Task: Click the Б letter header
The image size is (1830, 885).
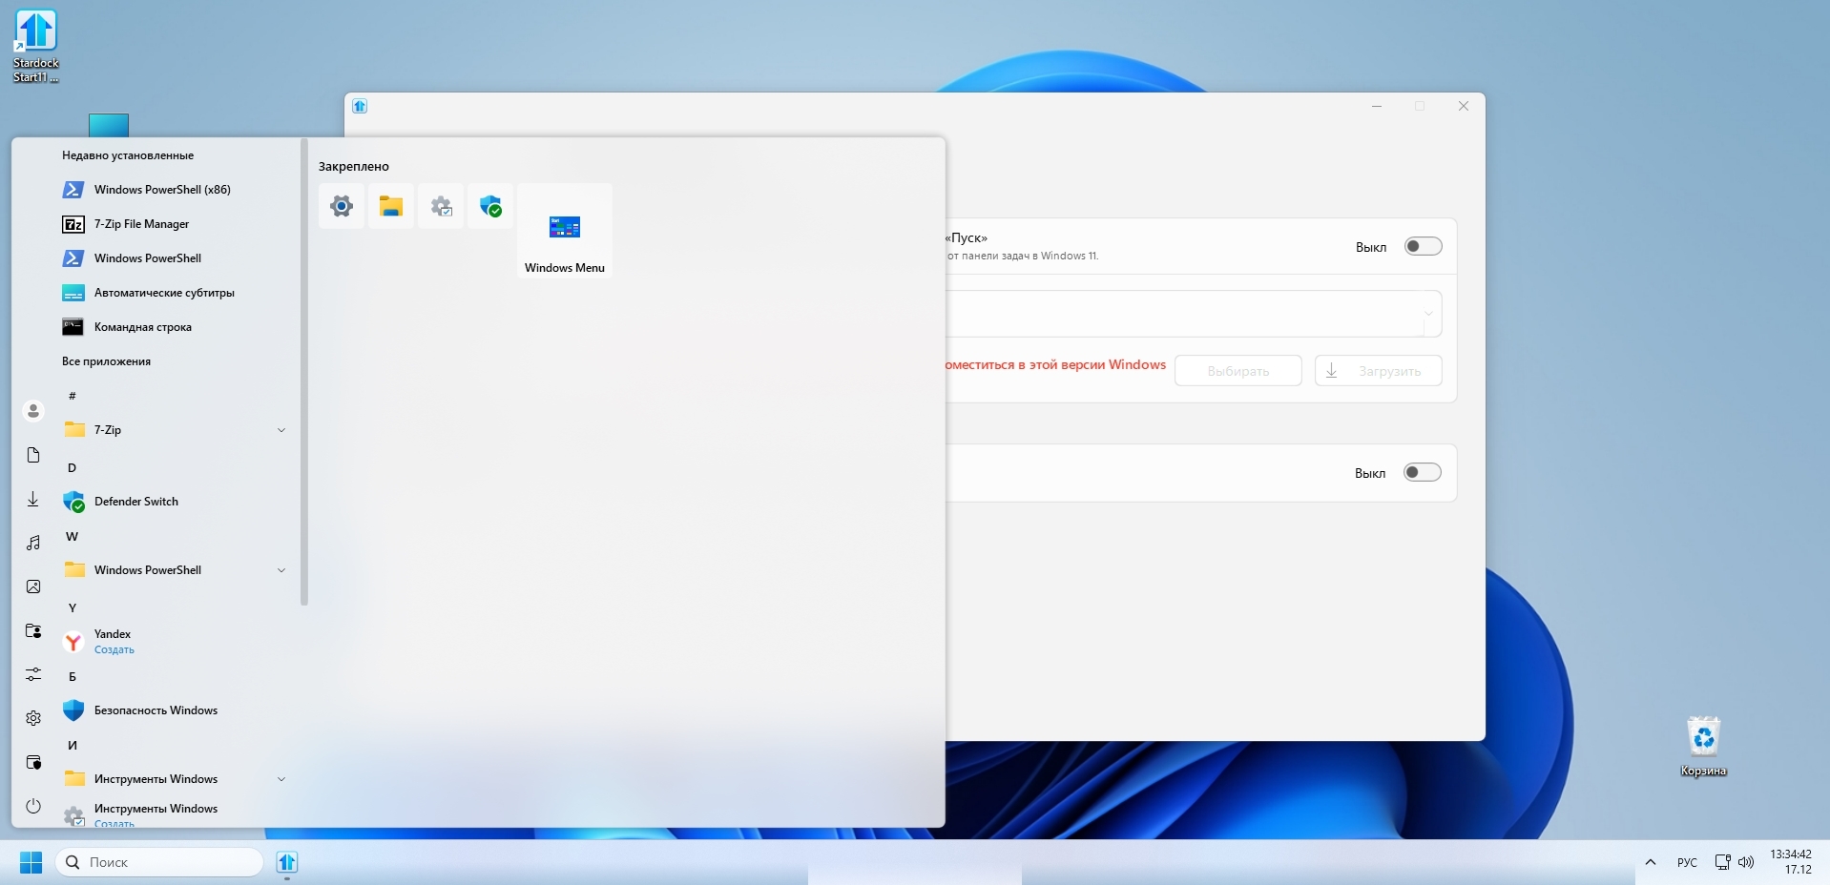Action: [x=72, y=677]
